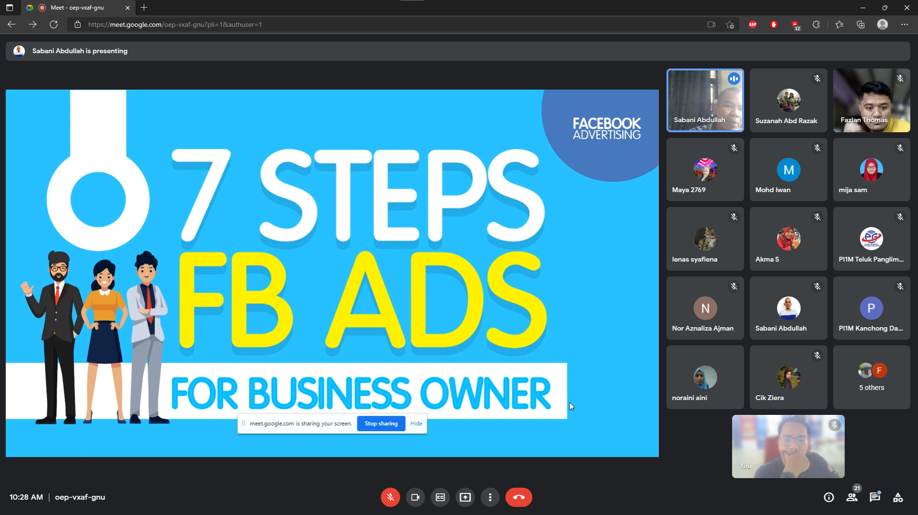Screen dimensions: 918x515
Task: Open the tab actions menu icon
Action: [x=9, y=8]
